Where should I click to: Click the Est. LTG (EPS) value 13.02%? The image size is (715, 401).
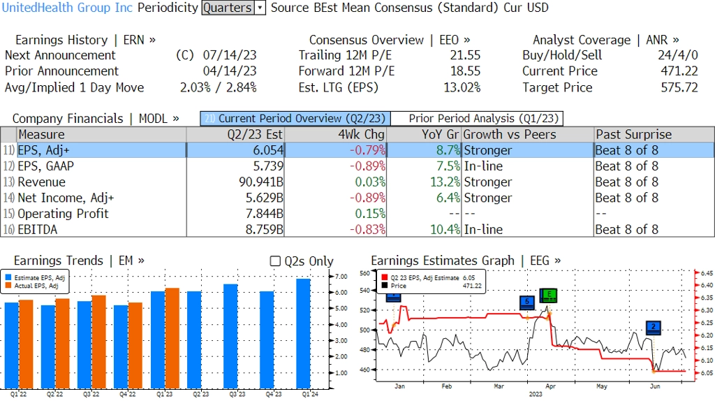tap(462, 87)
